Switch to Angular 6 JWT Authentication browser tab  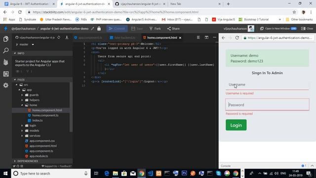[30, 4]
